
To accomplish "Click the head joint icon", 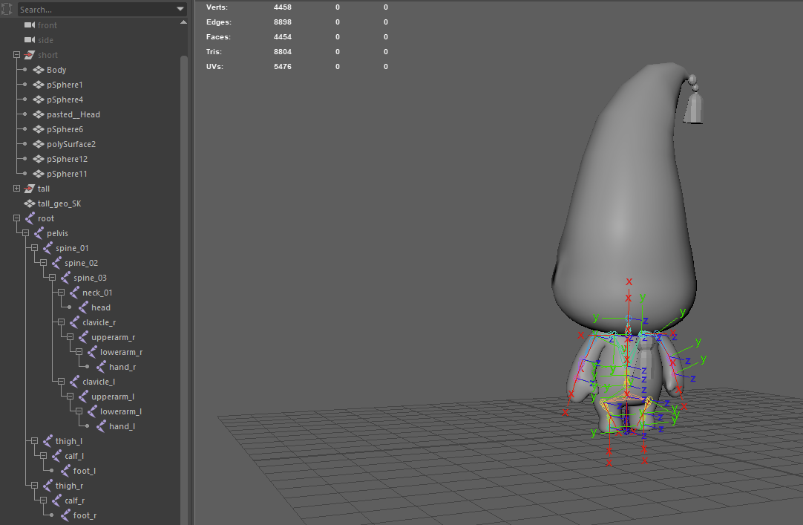I will [x=83, y=307].
